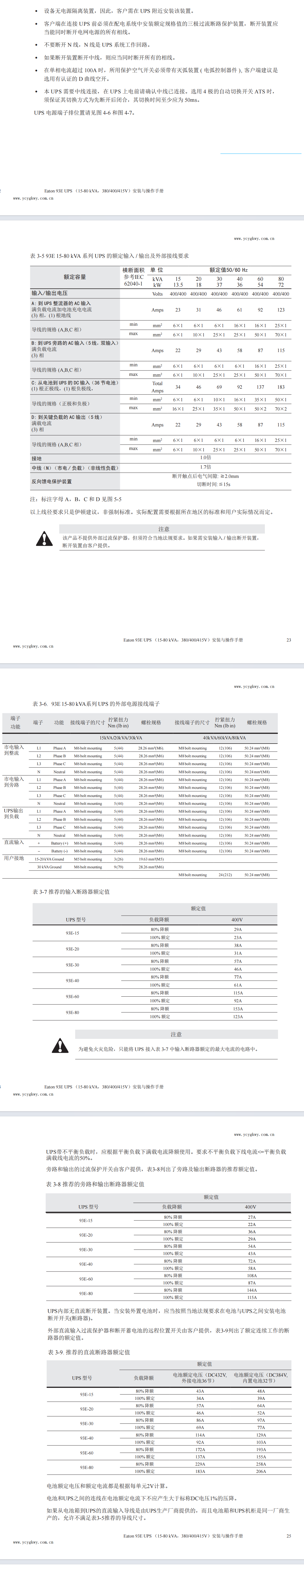304x1573 pixels.
Task: Click the '19.63 mm²(M5)' bolt spec cell
Action: pyautogui.click(x=151, y=859)
